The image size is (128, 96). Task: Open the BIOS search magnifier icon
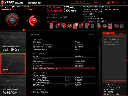pos(108,2)
